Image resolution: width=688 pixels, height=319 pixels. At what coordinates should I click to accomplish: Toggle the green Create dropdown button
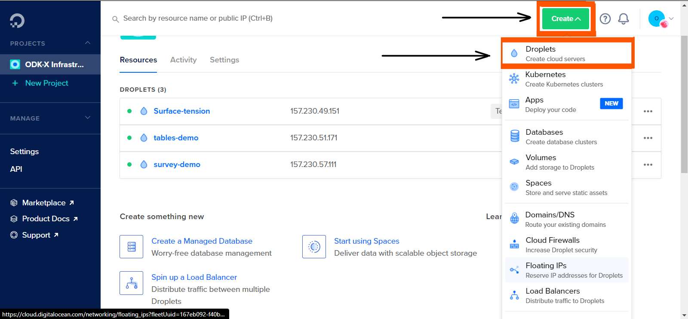coord(565,19)
